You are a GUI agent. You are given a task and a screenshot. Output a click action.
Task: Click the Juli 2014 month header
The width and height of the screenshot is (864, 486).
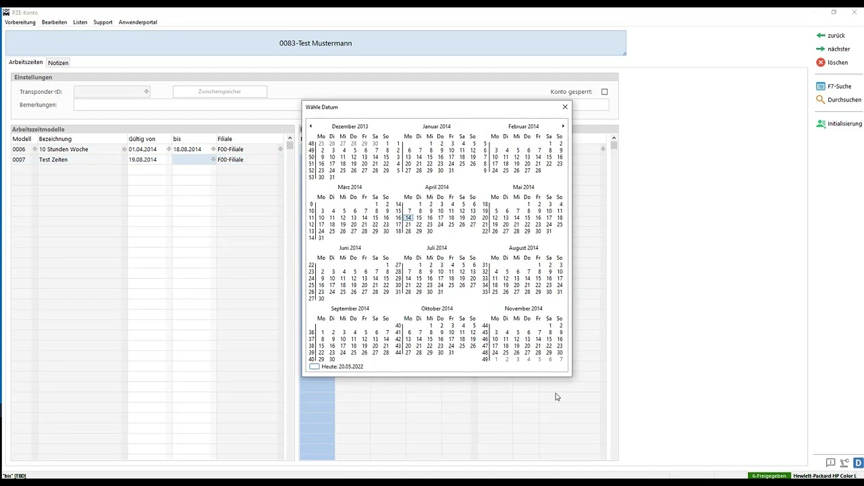click(437, 248)
